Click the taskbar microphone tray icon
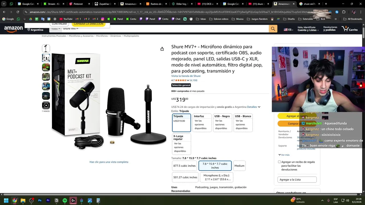The height and width of the screenshot is (205, 365). pyautogui.click(x=328, y=200)
